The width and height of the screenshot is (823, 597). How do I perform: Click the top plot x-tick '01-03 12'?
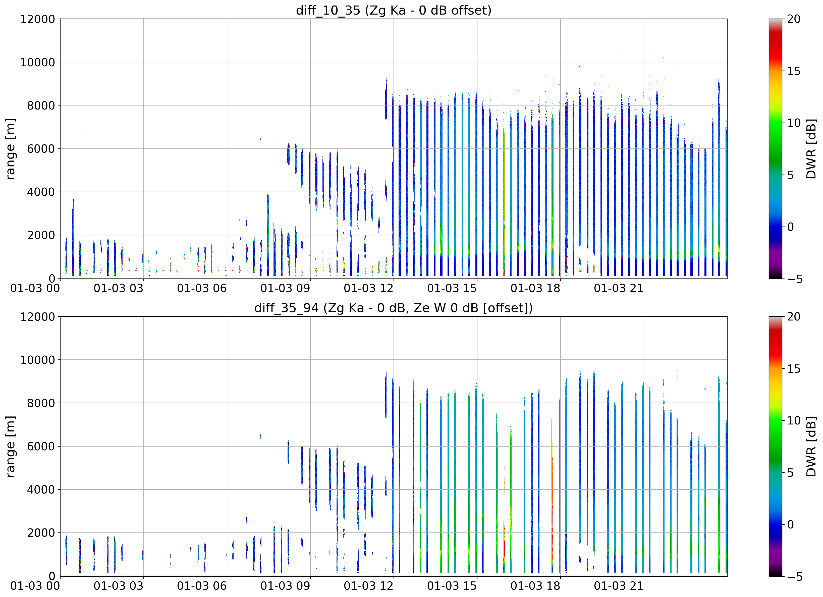[369, 289]
